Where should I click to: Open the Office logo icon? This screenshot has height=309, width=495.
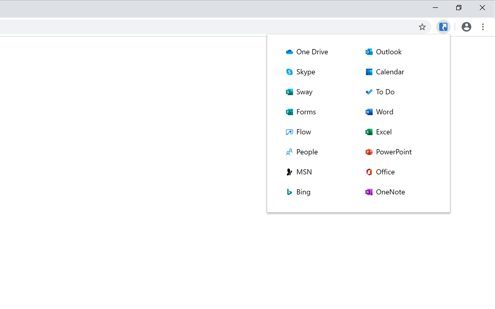369,172
